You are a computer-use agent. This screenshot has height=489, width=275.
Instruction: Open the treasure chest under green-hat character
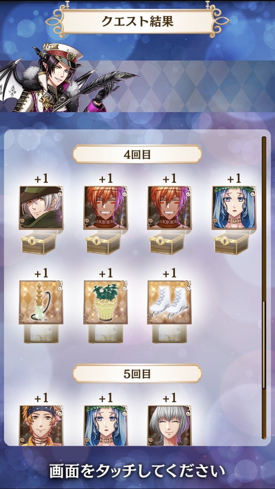point(41,243)
